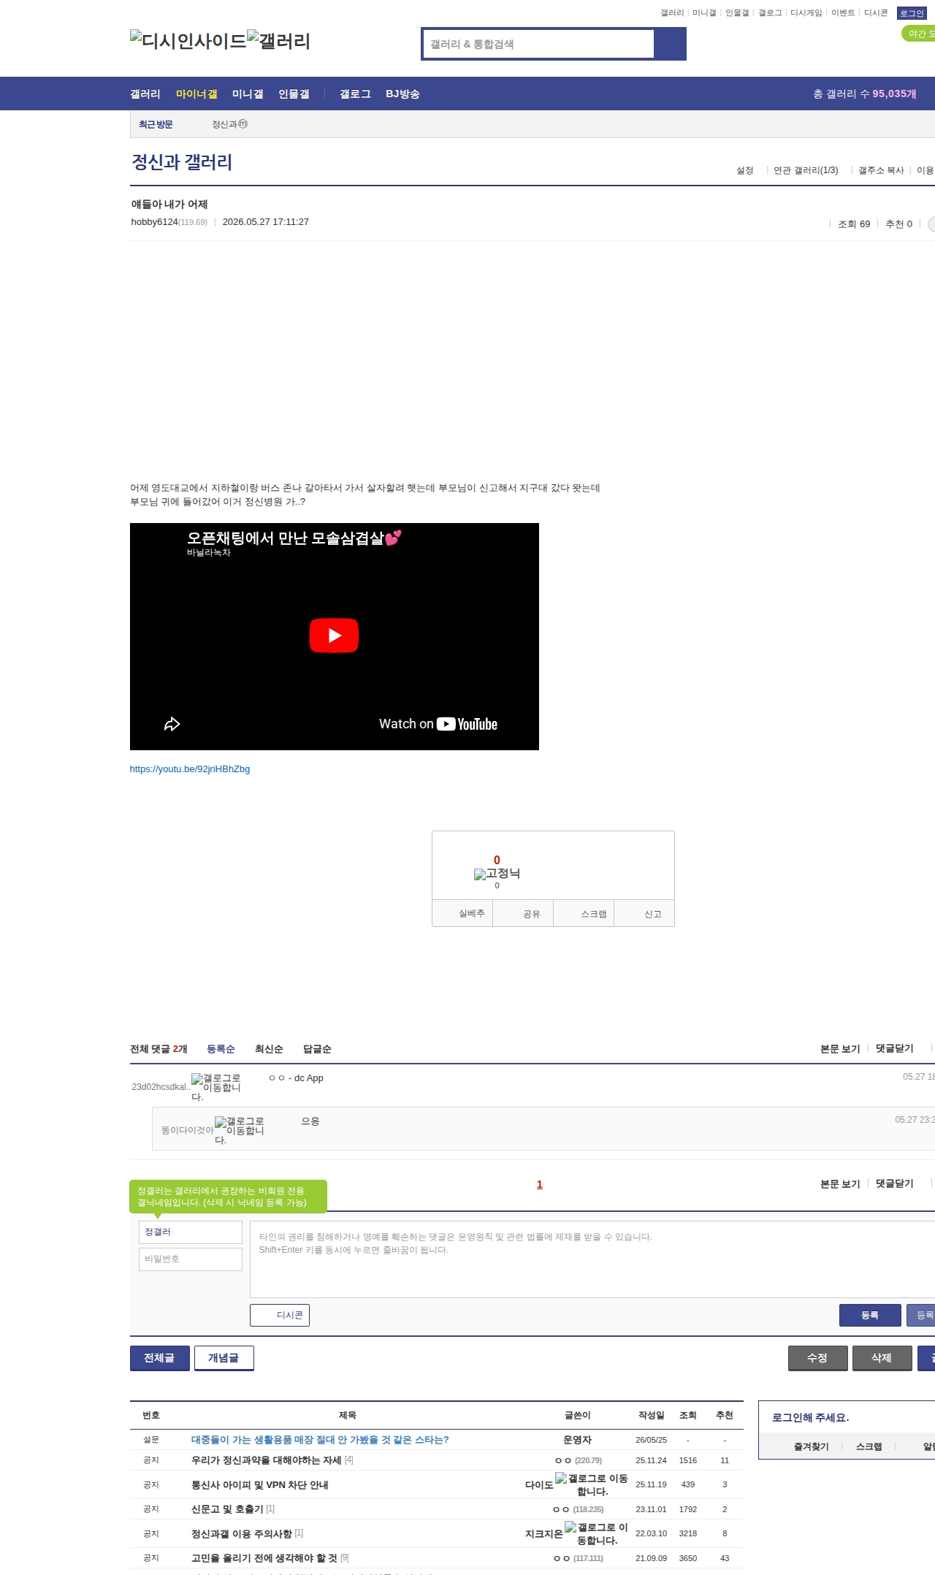
Task: Click in the 갤러리 & 통합검색 search field
Action: [538, 44]
